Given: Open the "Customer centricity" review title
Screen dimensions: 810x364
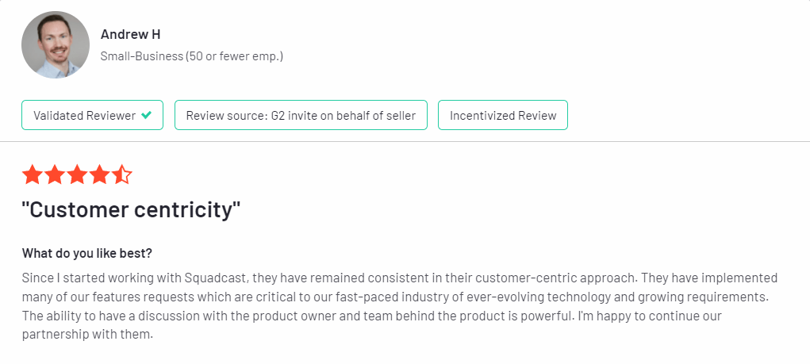Looking at the screenshot, I should pyautogui.click(x=131, y=210).
